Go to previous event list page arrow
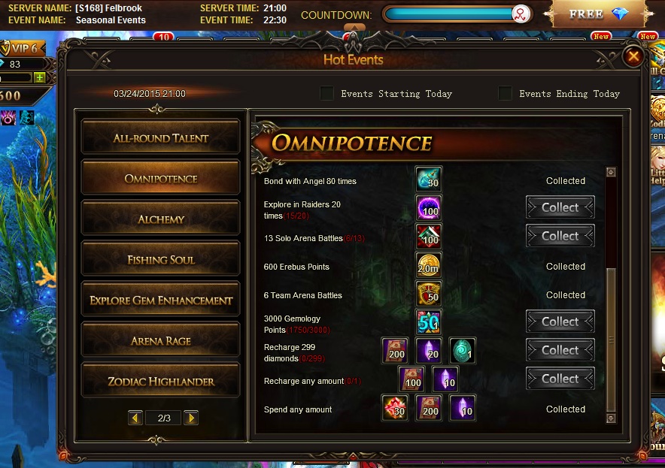The image size is (665, 468). pos(135,418)
